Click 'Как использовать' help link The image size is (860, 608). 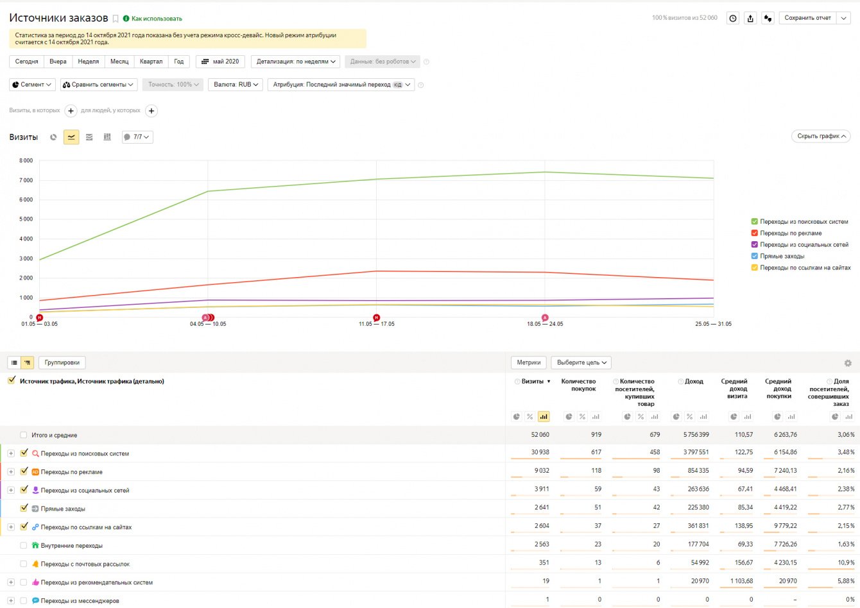click(157, 19)
